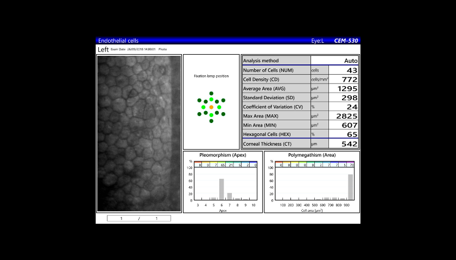The image size is (456, 260).
Task: Click the CEM-530 label in title bar
Action: coord(346,41)
